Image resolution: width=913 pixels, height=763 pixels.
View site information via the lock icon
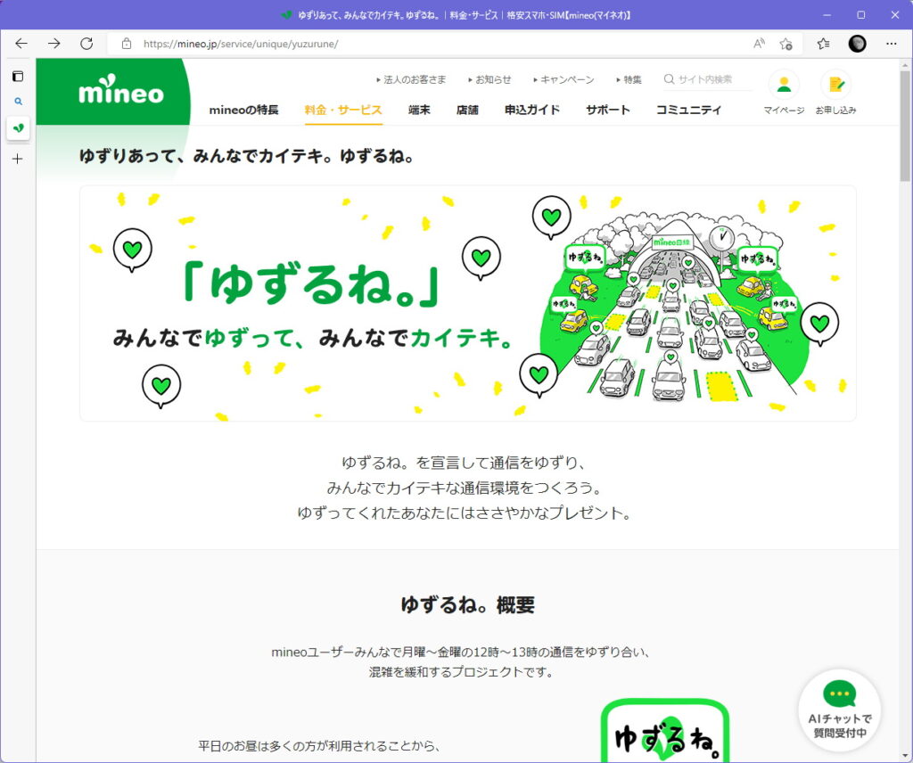[x=127, y=44]
